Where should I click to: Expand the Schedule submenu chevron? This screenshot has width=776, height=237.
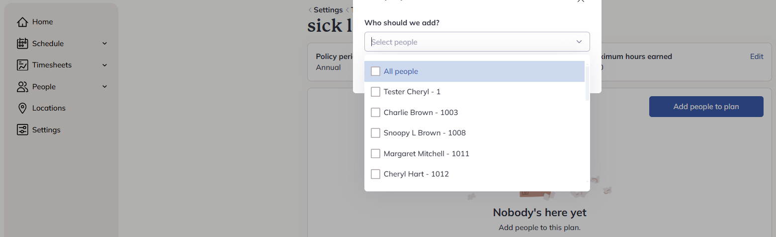click(104, 44)
